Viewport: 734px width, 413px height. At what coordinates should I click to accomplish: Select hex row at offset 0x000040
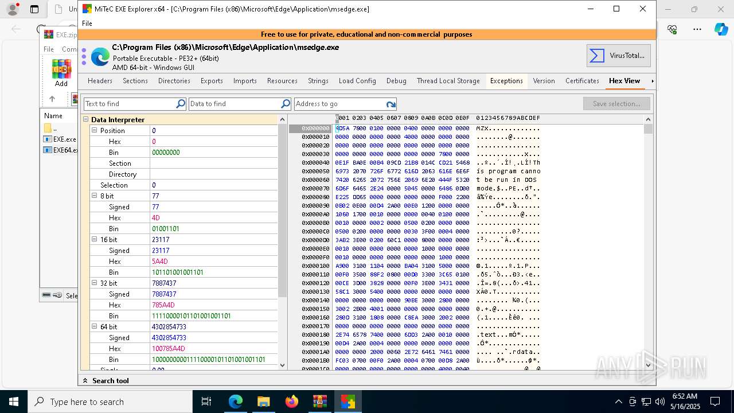(414, 163)
